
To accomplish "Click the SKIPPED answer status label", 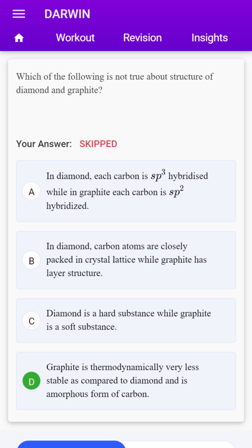I will click(x=98, y=144).
